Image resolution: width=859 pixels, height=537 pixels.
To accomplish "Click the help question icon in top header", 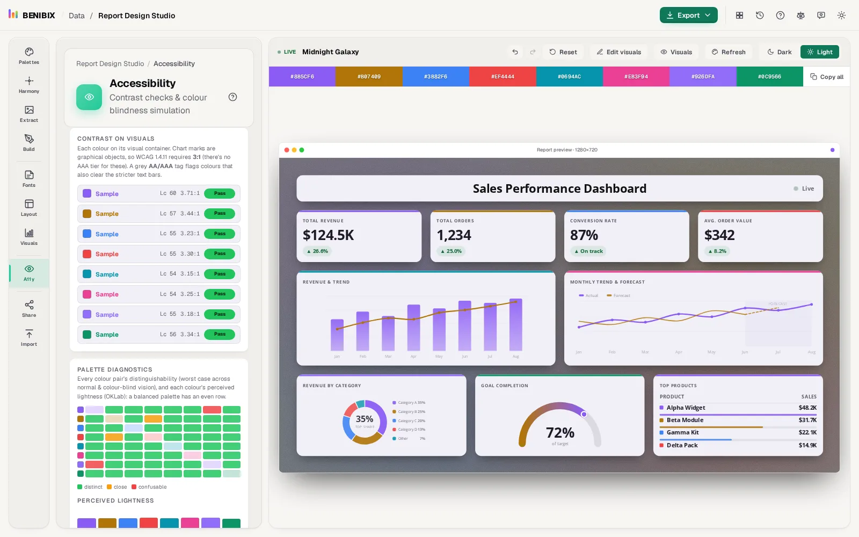I will tap(780, 16).
